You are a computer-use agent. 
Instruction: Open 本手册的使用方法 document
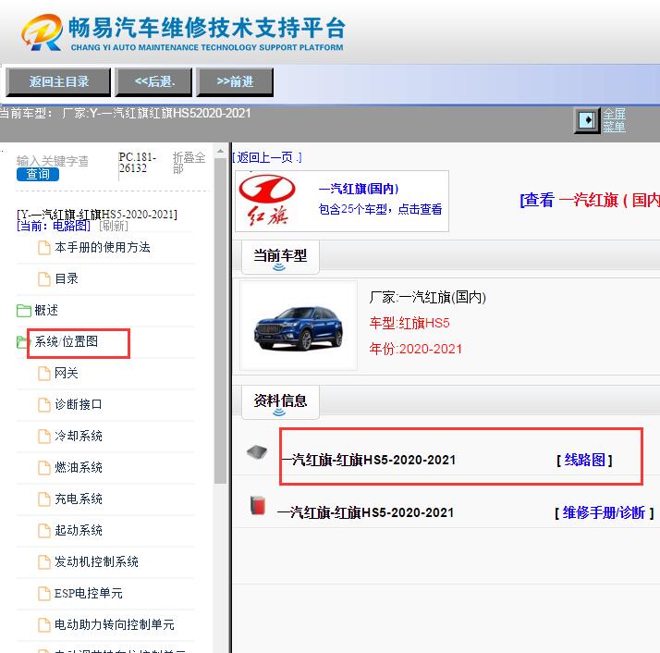(103, 247)
